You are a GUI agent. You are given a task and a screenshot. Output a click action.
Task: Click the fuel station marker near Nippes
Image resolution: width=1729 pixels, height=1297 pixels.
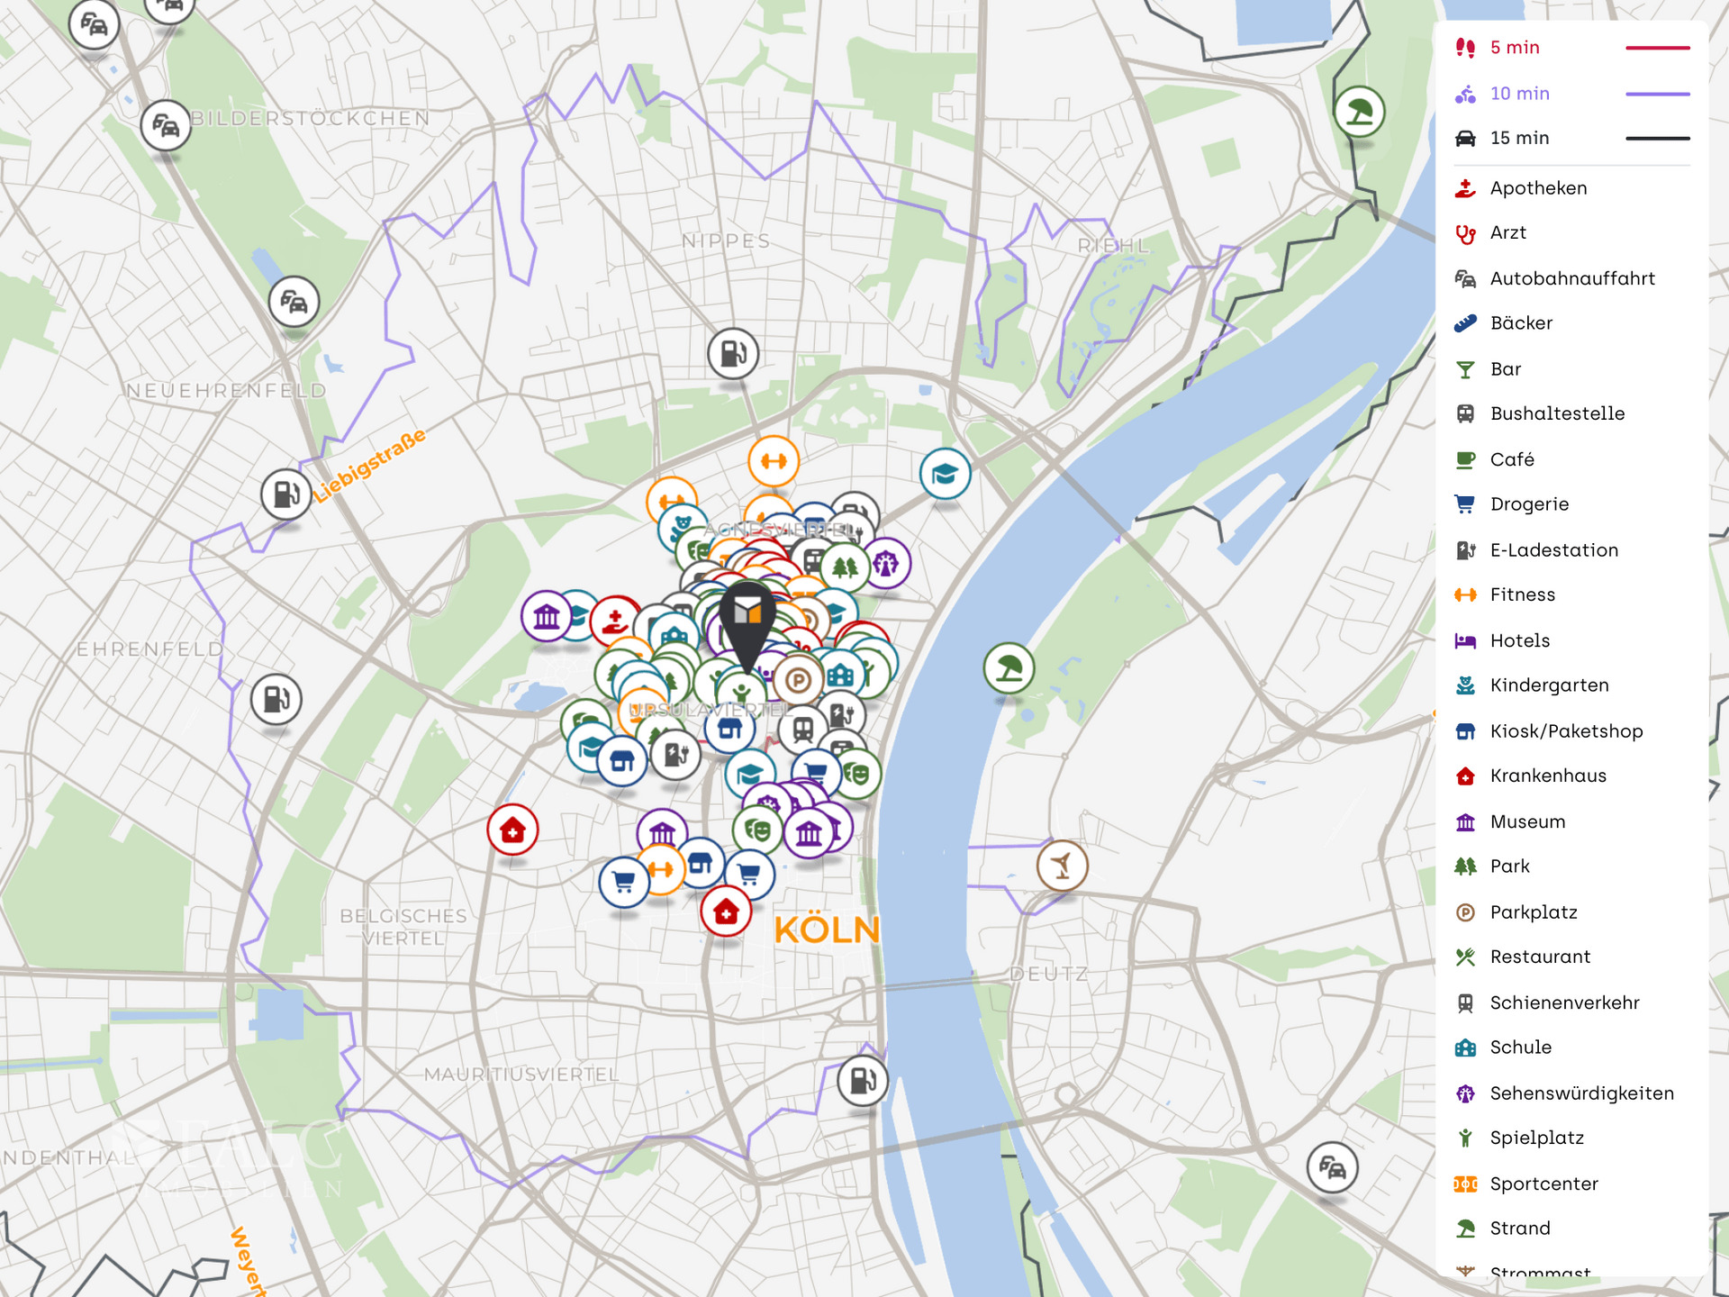click(733, 353)
